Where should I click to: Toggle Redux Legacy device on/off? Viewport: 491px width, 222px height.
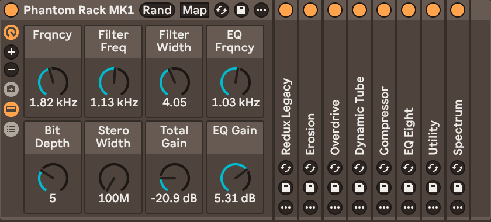286,10
